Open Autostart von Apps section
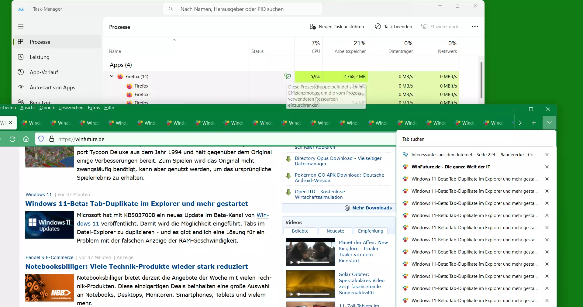 (x=57, y=87)
